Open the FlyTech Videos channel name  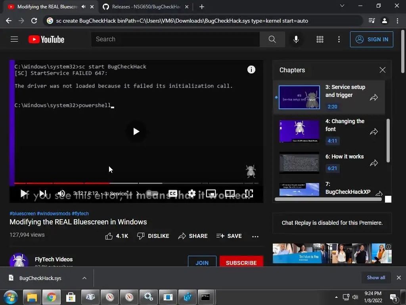(x=54, y=259)
